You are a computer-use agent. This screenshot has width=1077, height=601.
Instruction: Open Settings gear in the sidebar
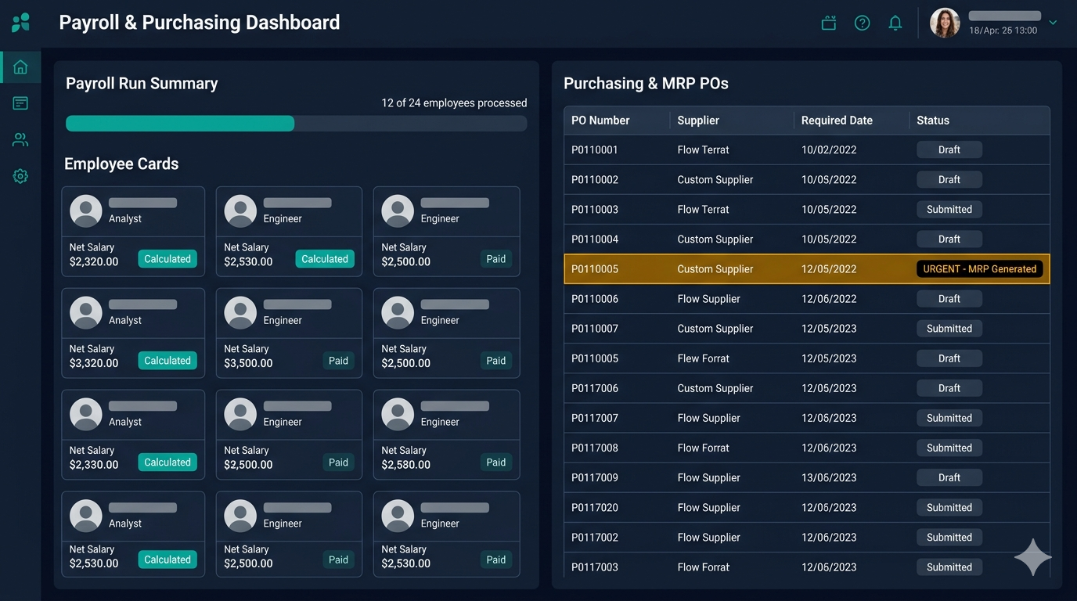[20, 177]
